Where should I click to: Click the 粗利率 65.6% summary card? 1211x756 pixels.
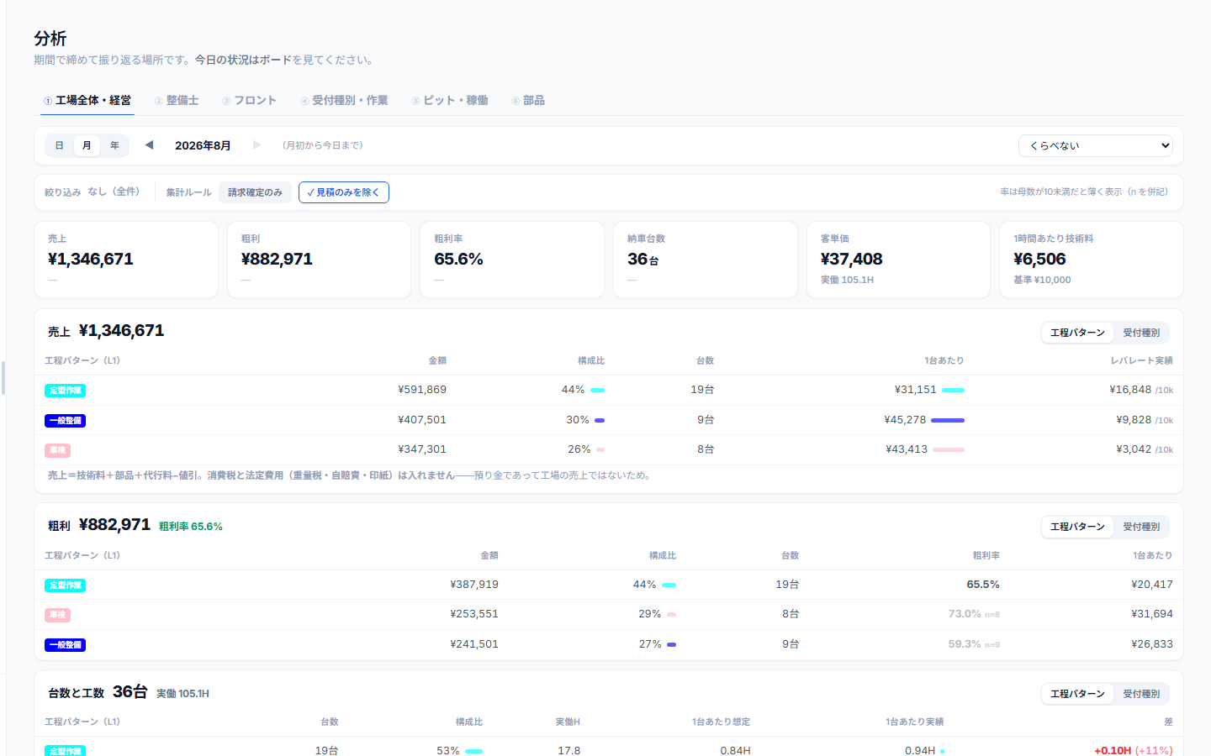(512, 260)
